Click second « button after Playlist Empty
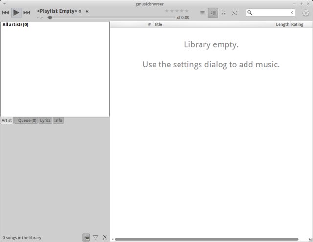The width and height of the screenshot is (313, 242). tap(87, 11)
